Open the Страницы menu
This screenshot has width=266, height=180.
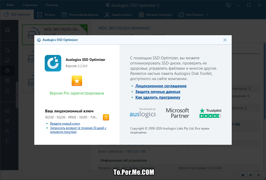pyautogui.click(x=30, y=5)
